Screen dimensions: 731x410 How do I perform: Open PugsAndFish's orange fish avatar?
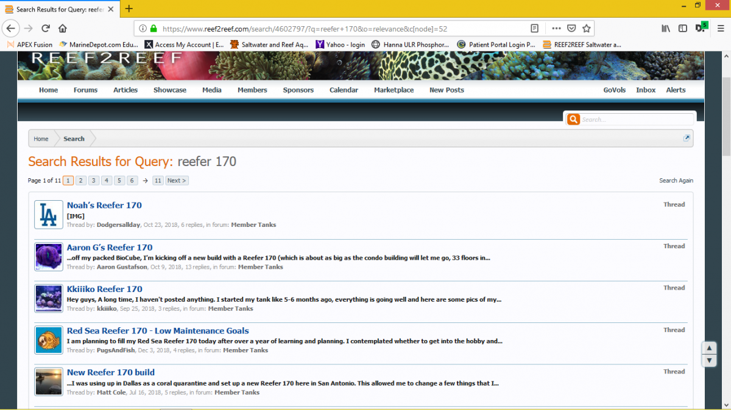point(49,340)
